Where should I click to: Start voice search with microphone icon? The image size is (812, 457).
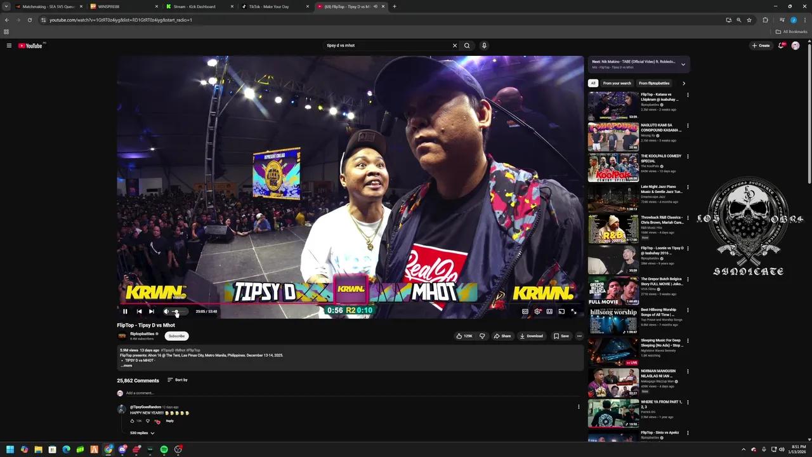tap(484, 46)
